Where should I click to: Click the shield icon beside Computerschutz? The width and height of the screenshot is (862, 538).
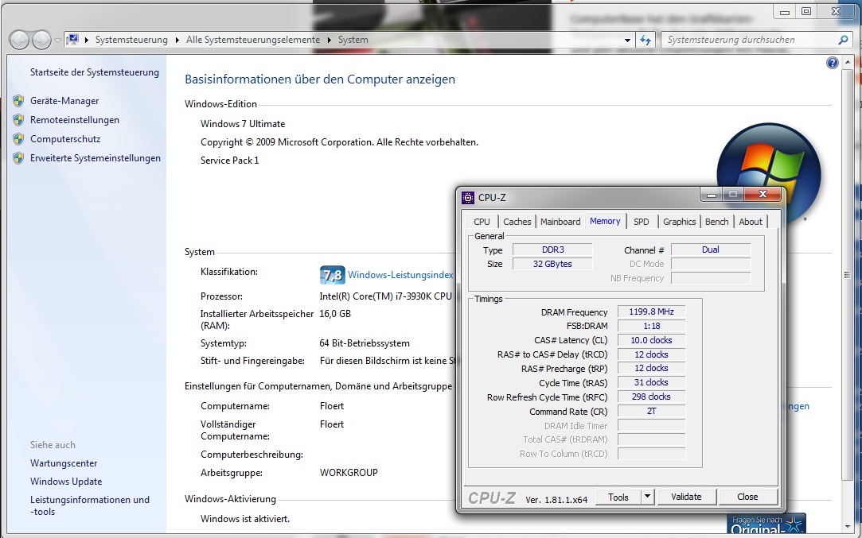18,139
